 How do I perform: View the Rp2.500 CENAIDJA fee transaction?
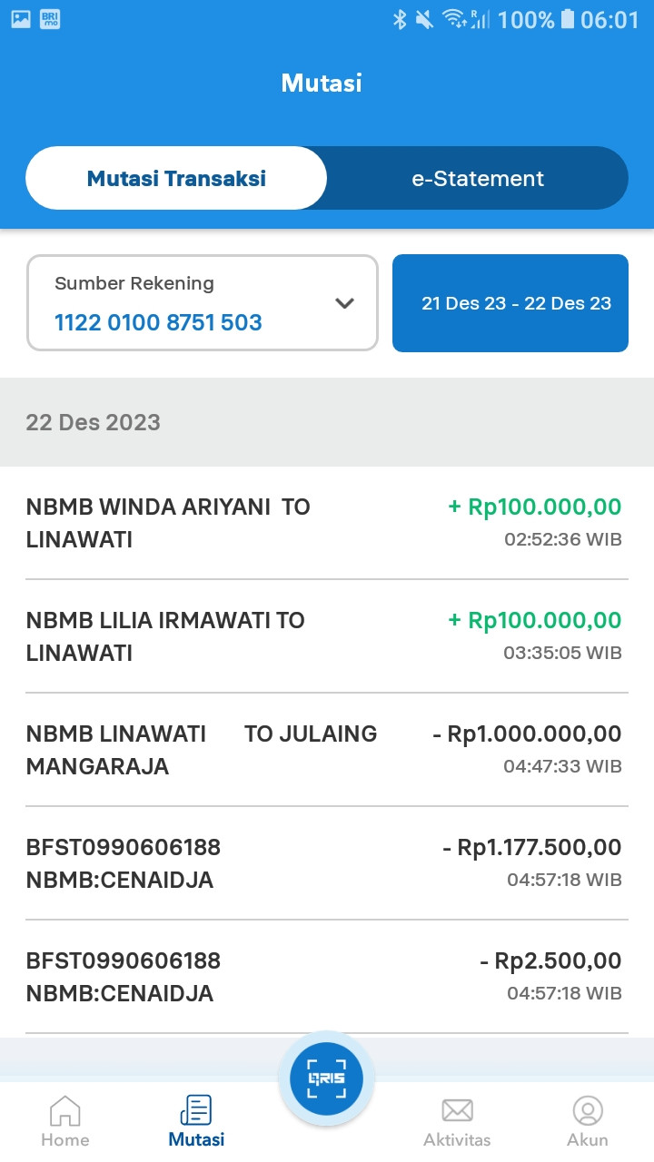(327, 977)
